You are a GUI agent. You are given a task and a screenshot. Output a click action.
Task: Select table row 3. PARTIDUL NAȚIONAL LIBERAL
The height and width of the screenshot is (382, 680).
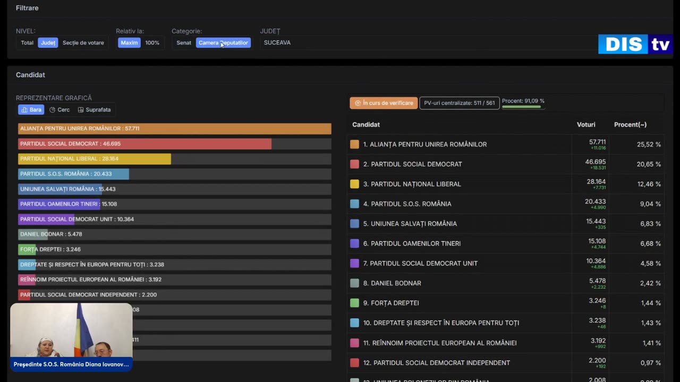coord(506,184)
